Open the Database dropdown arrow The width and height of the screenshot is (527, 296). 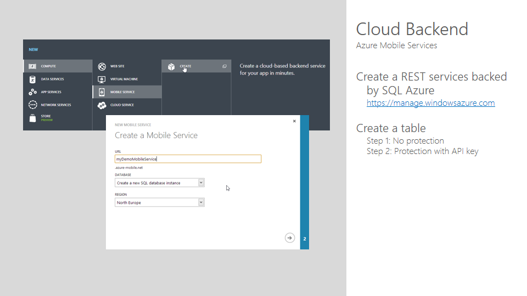coord(201,183)
